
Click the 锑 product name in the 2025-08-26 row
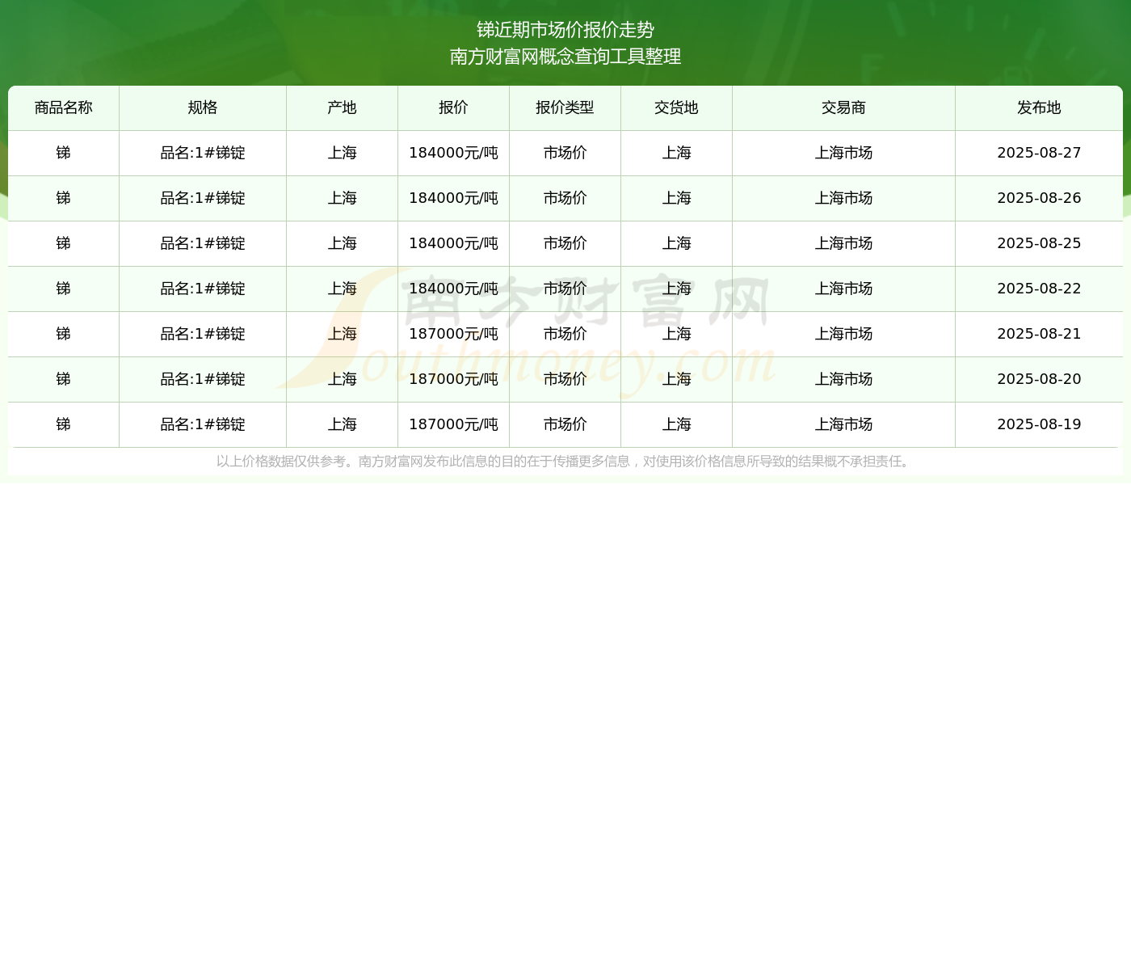tap(64, 198)
